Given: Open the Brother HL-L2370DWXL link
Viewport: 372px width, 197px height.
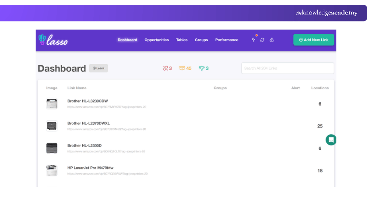Looking at the screenshot, I should click(x=88, y=123).
